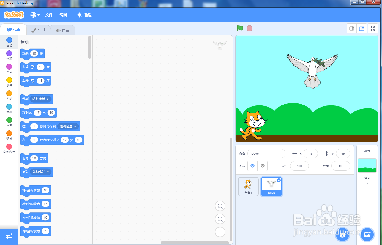Open the 教程 tutorials
This screenshot has height=245, width=382.
[84, 15]
